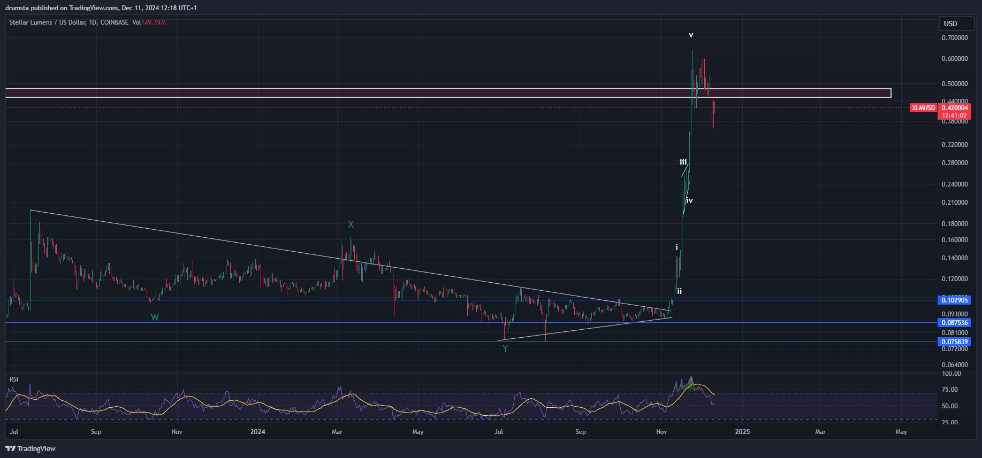Click the 0.160000 price axis label
This screenshot has width=982, height=458.
[955, 240]
